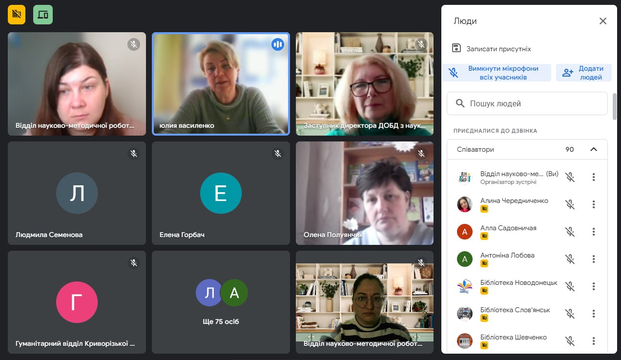Screen dimensions: 621x360
Task: Open more options for Бібліотека Шевченко
Action: (x=594, y=341)
